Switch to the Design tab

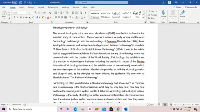click(x=31, y=7)
